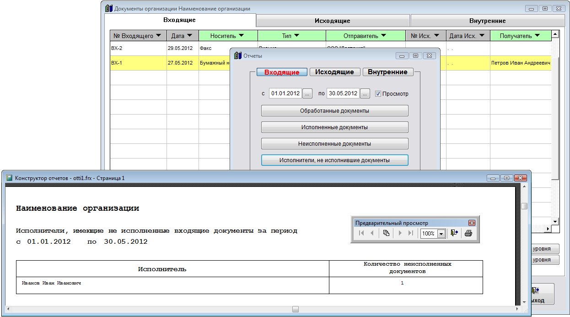Open the № Входящего column filter dropdown
The width and height of the screenshot is (570, 317).
(159, 36)
